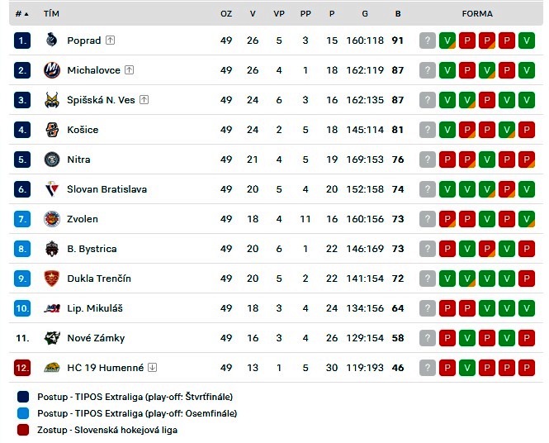Viewport: 549px width, 443px height.
Task: Click the FORMA column header
Action: point(477,14)
